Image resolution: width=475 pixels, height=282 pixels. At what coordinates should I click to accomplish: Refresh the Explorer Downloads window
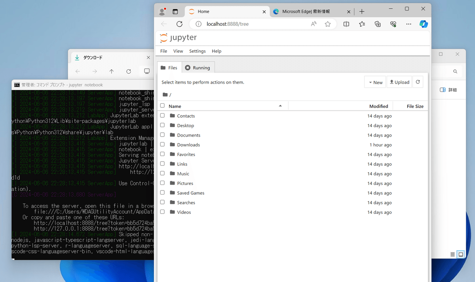129,71
